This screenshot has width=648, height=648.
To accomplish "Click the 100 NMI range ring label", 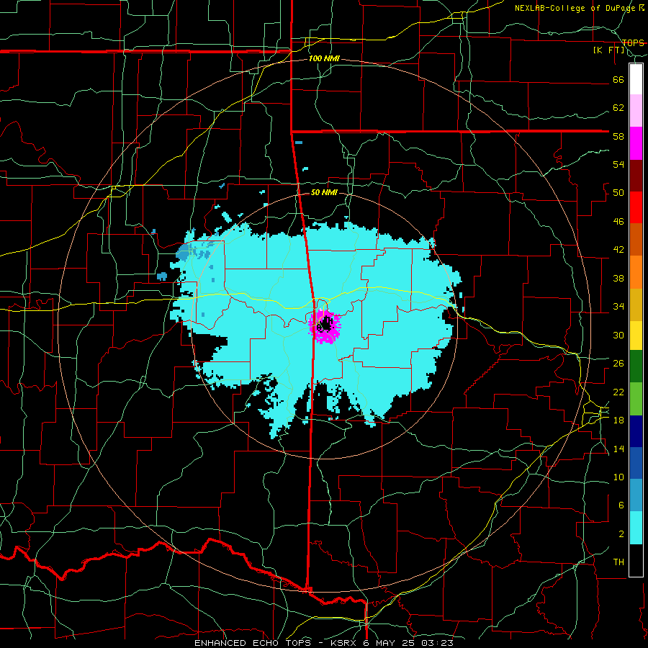I will [x=324, y=59].
